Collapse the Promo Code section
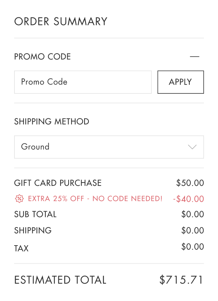Viewport: 218px width, 301px height. (194, 57)
